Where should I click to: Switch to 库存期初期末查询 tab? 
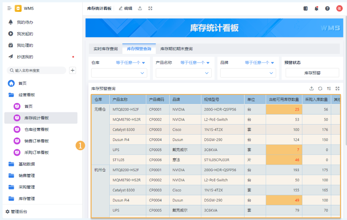176,49
